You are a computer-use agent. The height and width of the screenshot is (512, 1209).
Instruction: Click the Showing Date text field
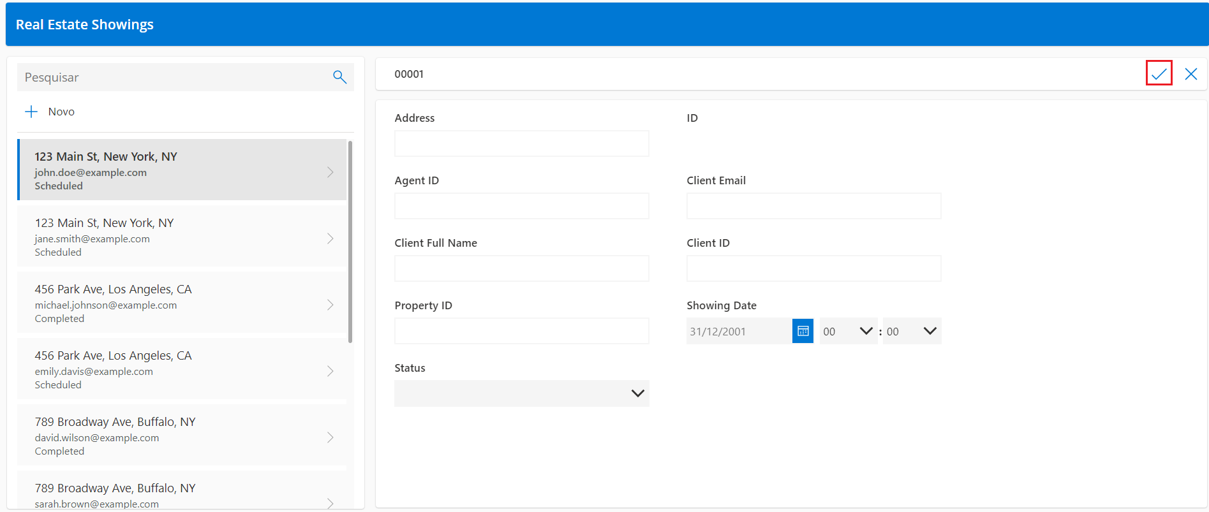739,331
